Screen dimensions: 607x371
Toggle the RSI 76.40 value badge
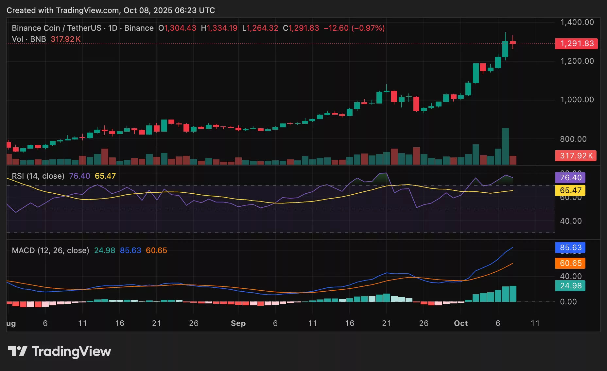(x=570, y=178)
